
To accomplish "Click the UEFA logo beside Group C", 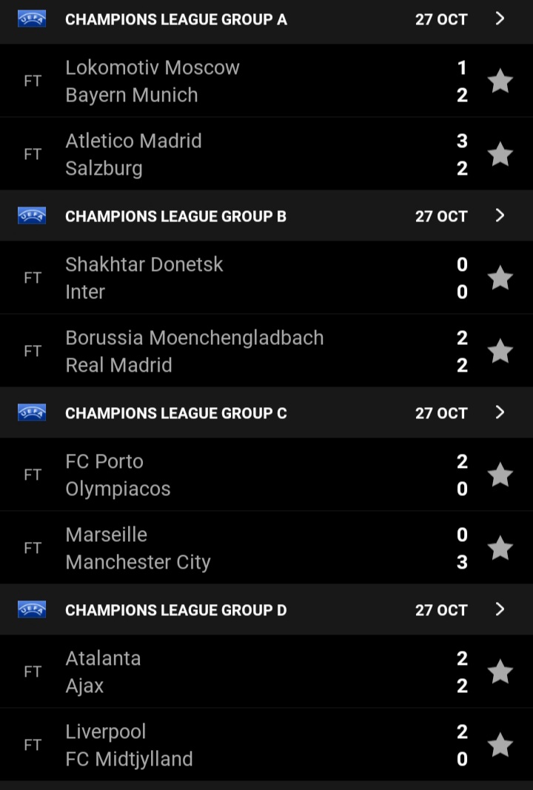I will click(32, 412).
